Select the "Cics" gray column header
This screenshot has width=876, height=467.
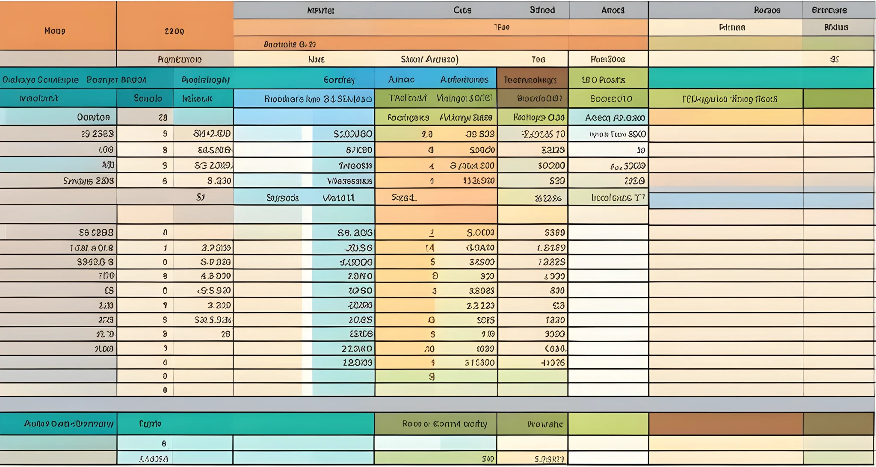coord(462,10)
